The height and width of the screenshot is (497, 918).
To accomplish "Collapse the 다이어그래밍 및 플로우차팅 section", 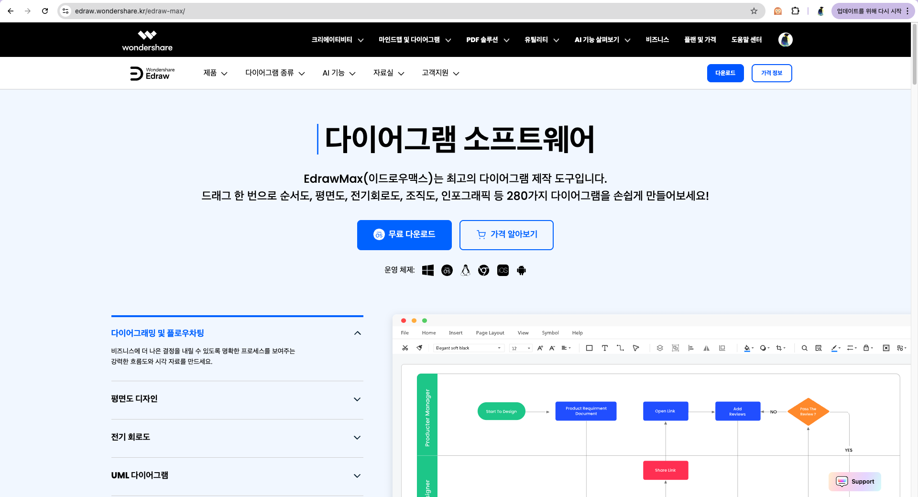I will [357, 333].
